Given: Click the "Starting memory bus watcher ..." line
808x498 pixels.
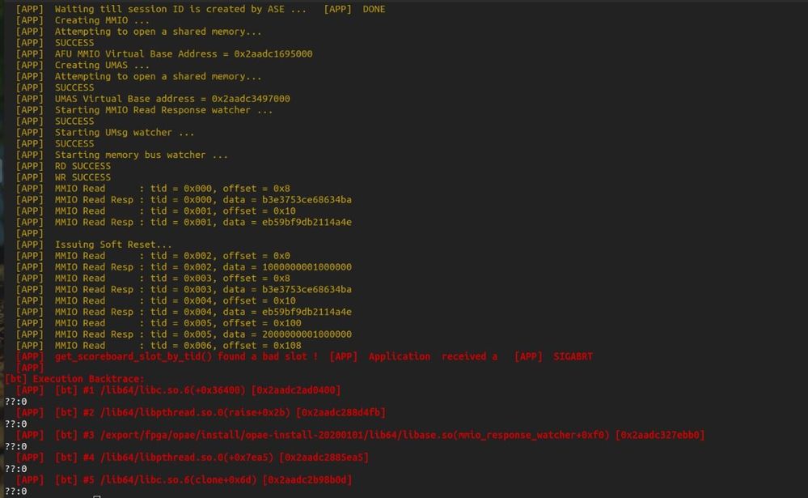Looking at the screenshot, I should click(x=142, y=155).
